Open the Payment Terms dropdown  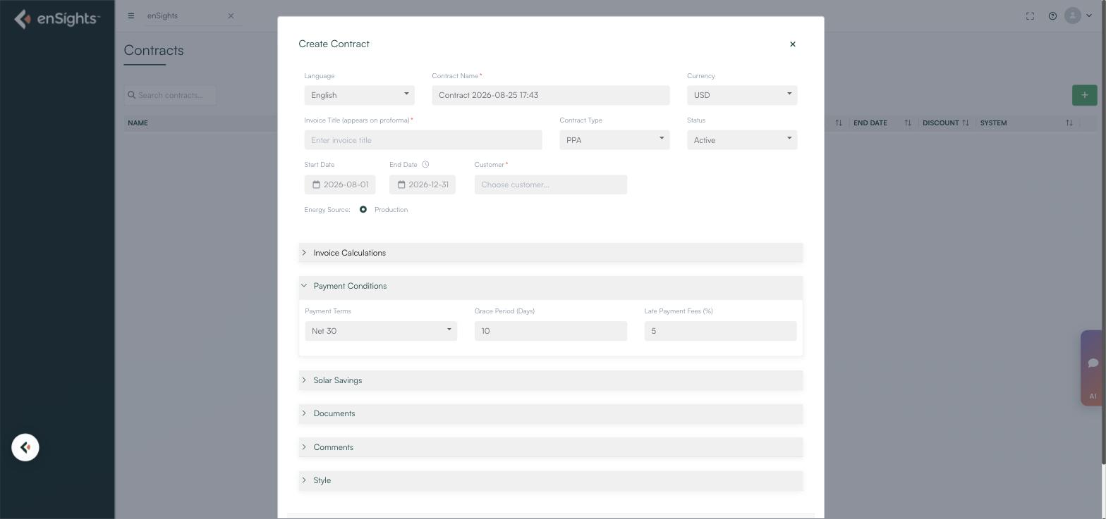click(x=381, y=331)
